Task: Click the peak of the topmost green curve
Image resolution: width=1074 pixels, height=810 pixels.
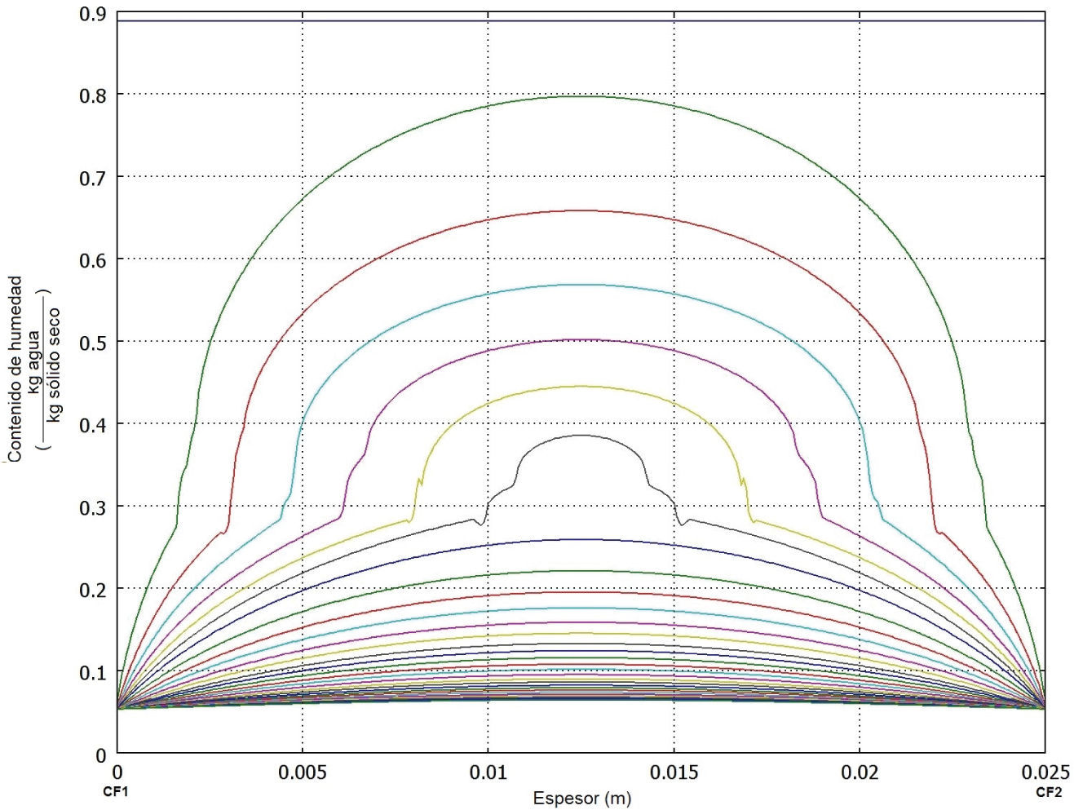Action: tap(581, 96)
